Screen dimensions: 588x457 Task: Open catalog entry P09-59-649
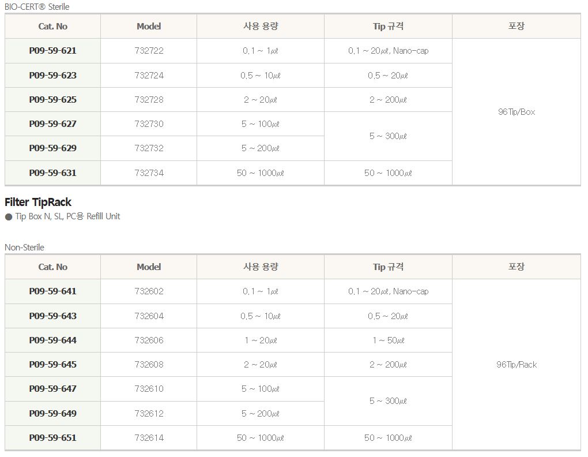52,414
